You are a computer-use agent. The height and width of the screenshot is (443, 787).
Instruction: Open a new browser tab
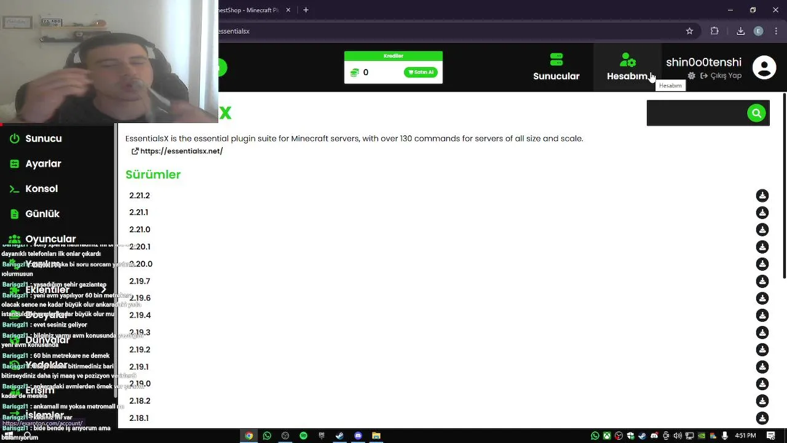(x=306, y=10)
